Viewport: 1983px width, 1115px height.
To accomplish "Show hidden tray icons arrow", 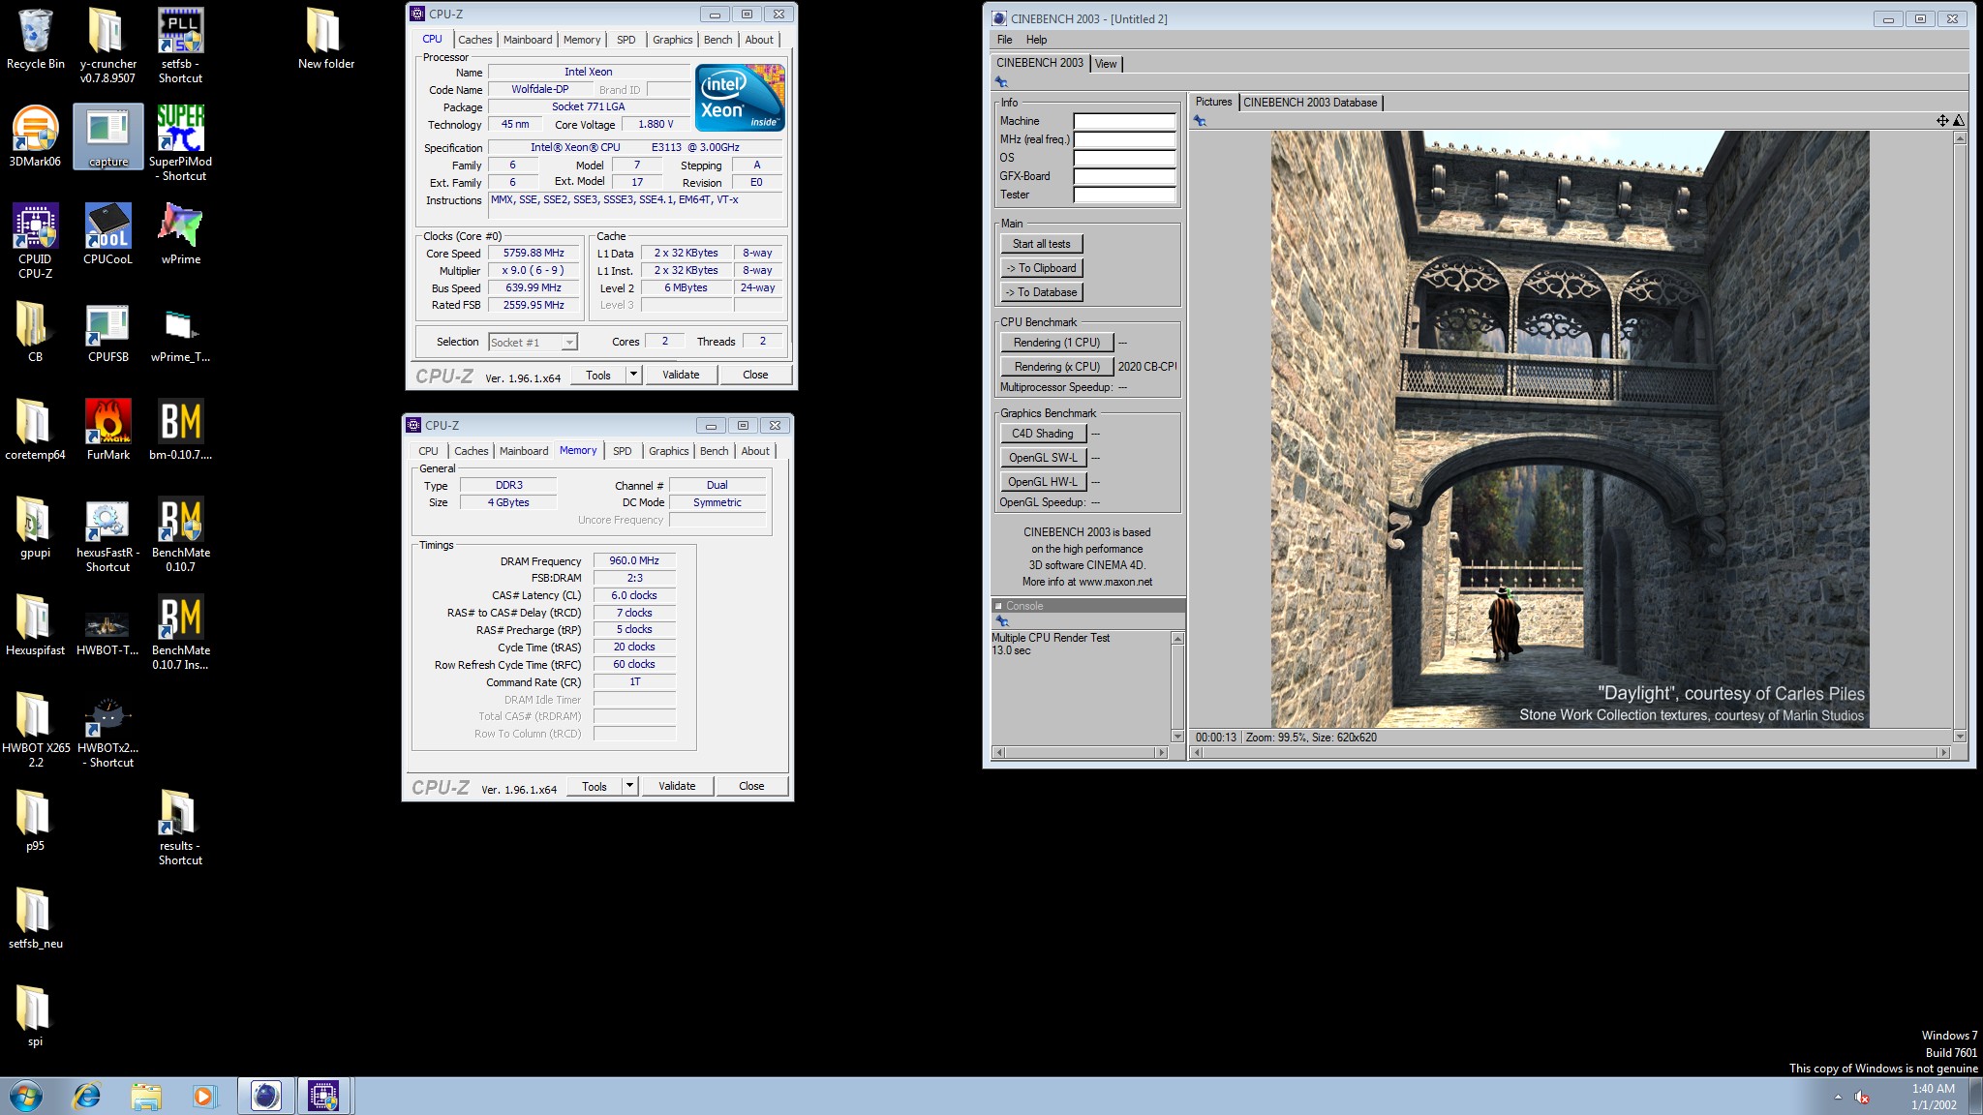I will (x=1838, y=1097).
